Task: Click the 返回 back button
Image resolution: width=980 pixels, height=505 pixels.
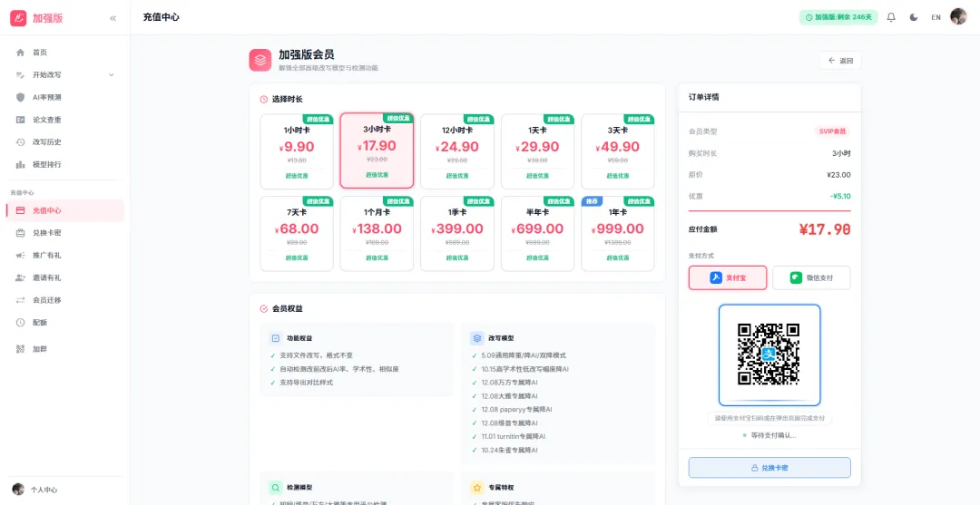Action: (840, 61)
